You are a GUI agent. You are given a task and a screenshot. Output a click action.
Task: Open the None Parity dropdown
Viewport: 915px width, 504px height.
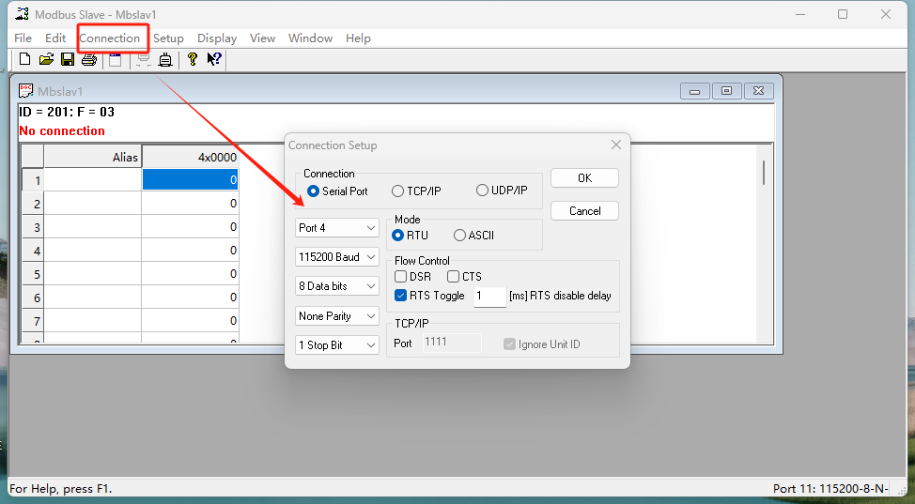click(x=336, y=315)
